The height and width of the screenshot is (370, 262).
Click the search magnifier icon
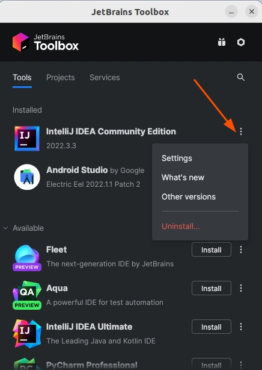pos(240,77)
